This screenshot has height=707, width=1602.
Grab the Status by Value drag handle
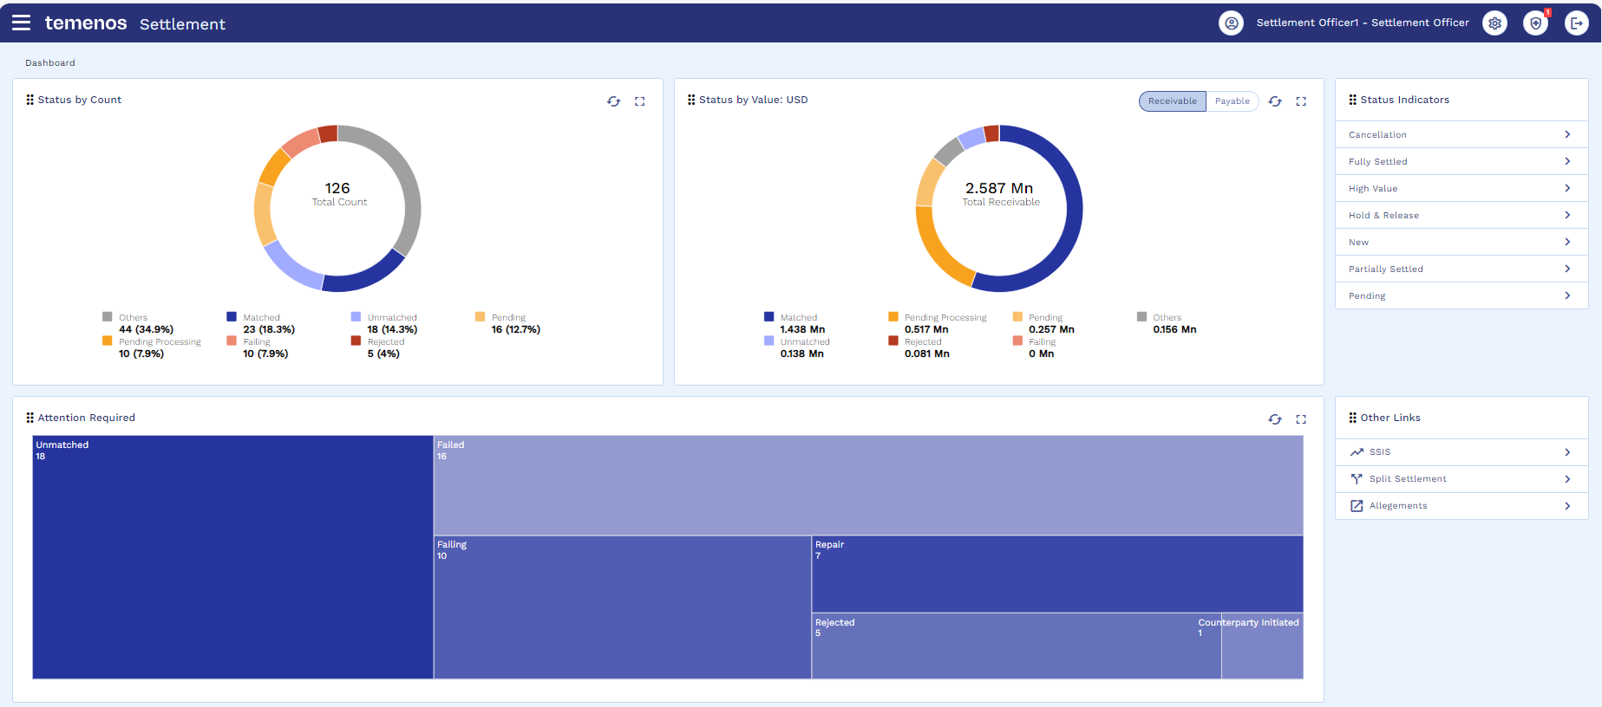(691, 100)
